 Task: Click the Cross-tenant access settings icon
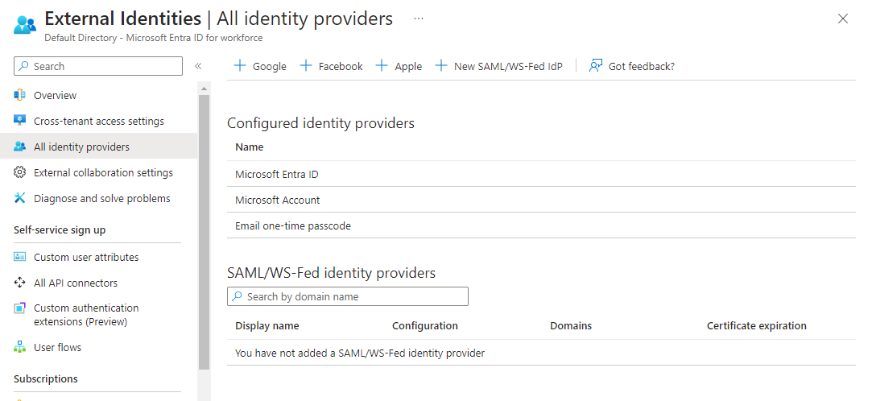(x=20, y=121)
